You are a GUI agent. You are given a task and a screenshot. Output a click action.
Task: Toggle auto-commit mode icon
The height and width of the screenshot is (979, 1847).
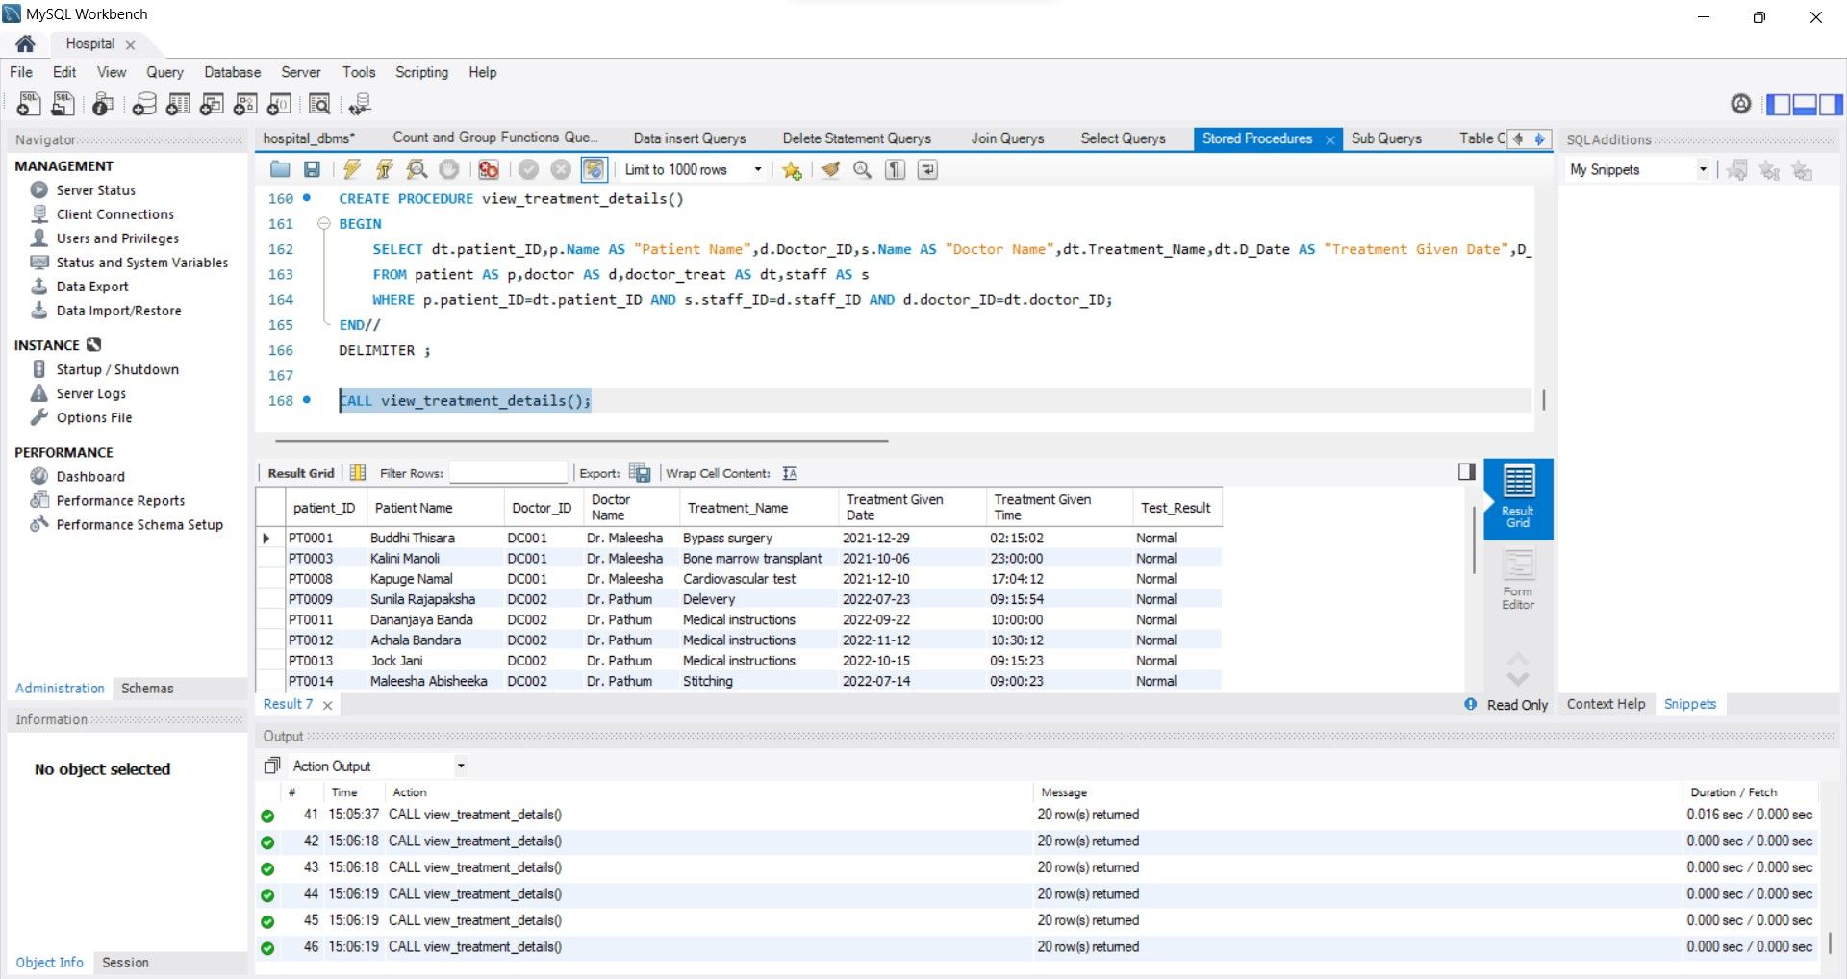tap(595, 169)
